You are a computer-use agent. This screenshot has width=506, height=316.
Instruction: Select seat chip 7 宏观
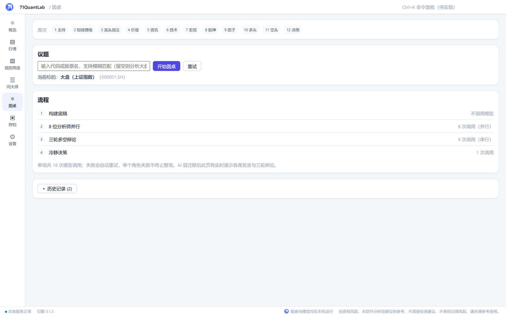click(x=191, y=30)
